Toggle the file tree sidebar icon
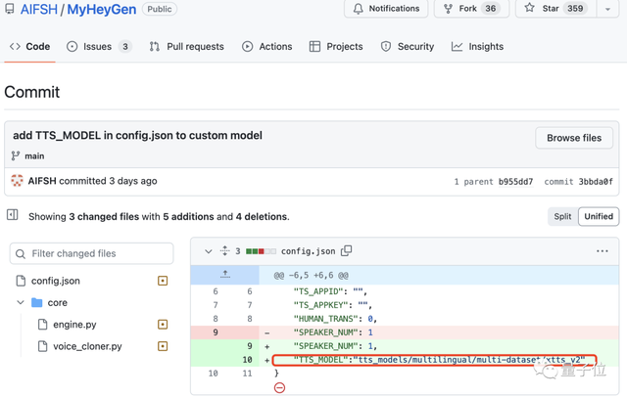This screenshot has width=627, height=397. (x=13, y=215)
